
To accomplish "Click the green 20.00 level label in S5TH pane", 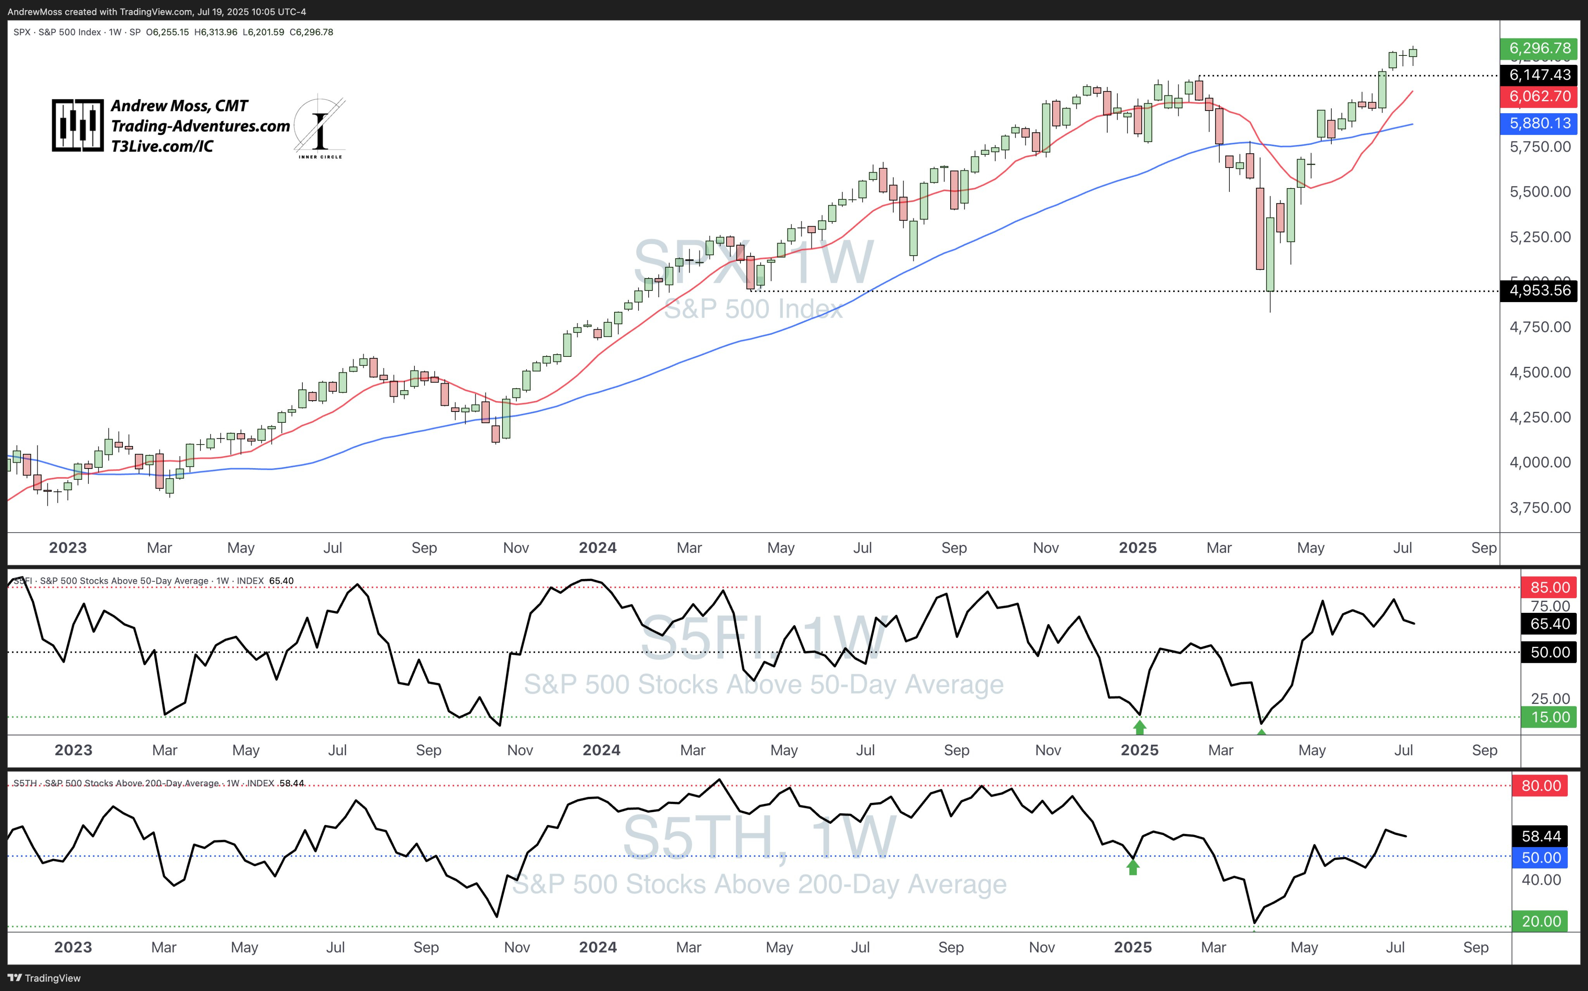I will click(x=1540, y=921).
